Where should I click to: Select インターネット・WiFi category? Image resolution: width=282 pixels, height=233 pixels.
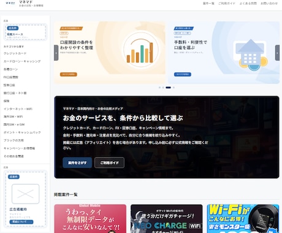[18, 109]
